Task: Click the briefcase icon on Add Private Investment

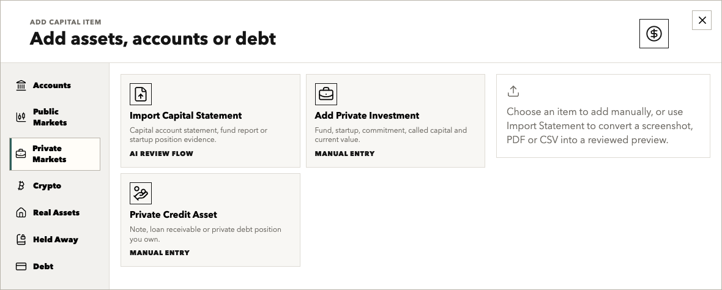Action: [x=326, y=94]
